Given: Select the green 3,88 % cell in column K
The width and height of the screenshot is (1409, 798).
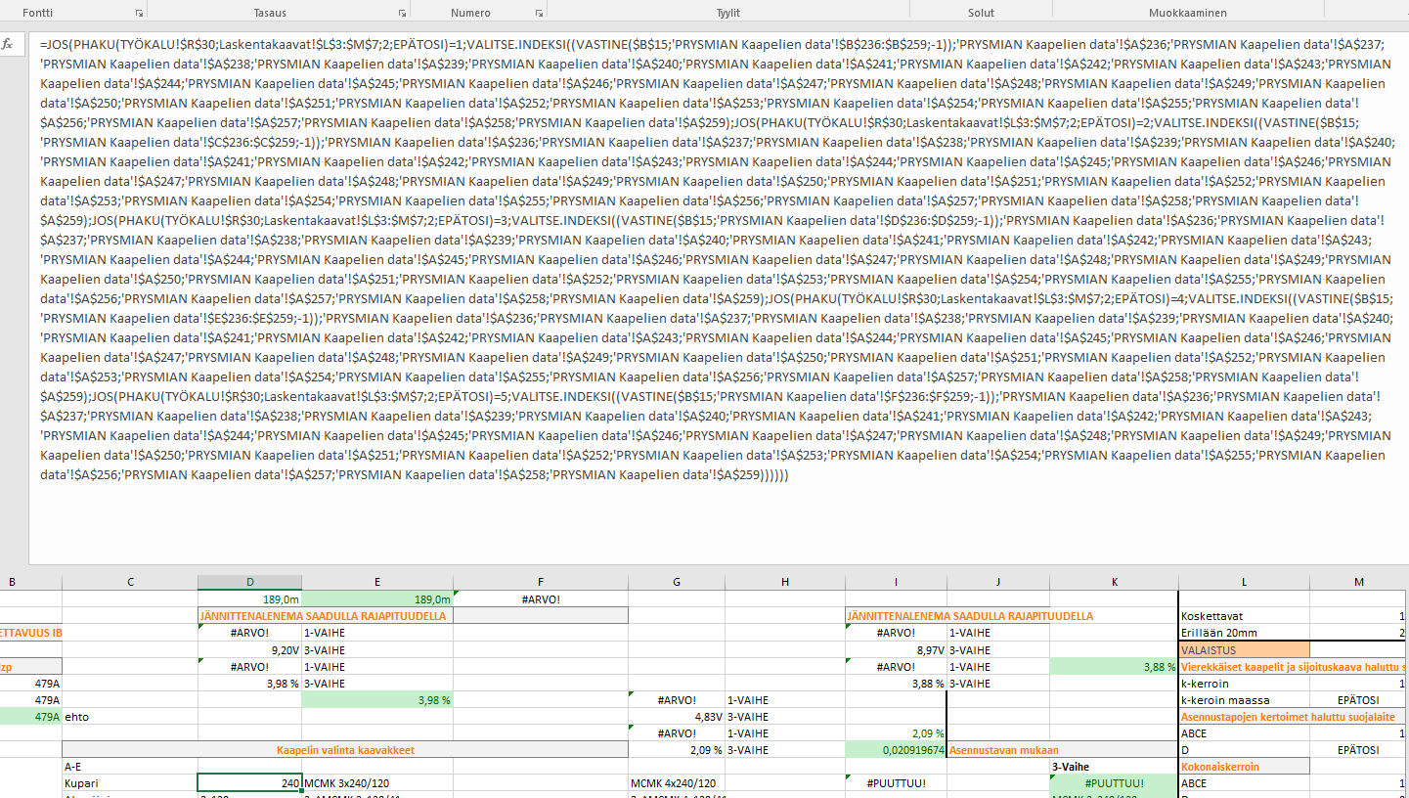Looking at the screenshot, I should point(1115,666).
